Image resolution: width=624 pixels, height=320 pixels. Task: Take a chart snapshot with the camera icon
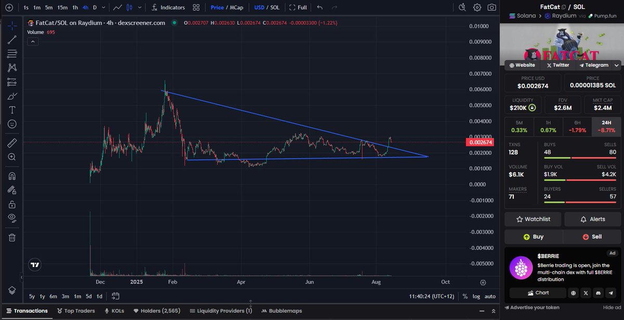click(492, 7)
